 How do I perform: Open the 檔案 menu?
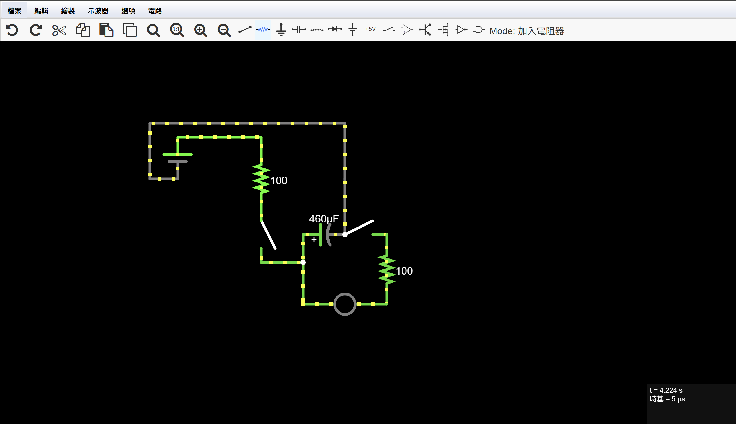pos(14,11)
